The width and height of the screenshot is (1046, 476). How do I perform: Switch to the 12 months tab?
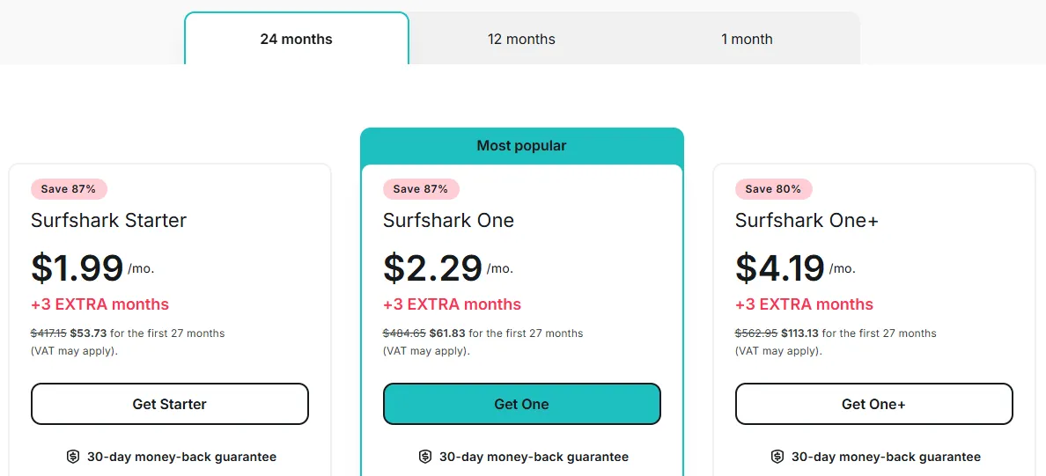(521, 39)
